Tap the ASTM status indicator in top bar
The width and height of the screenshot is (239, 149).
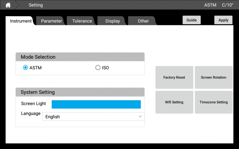click(210, 5)
